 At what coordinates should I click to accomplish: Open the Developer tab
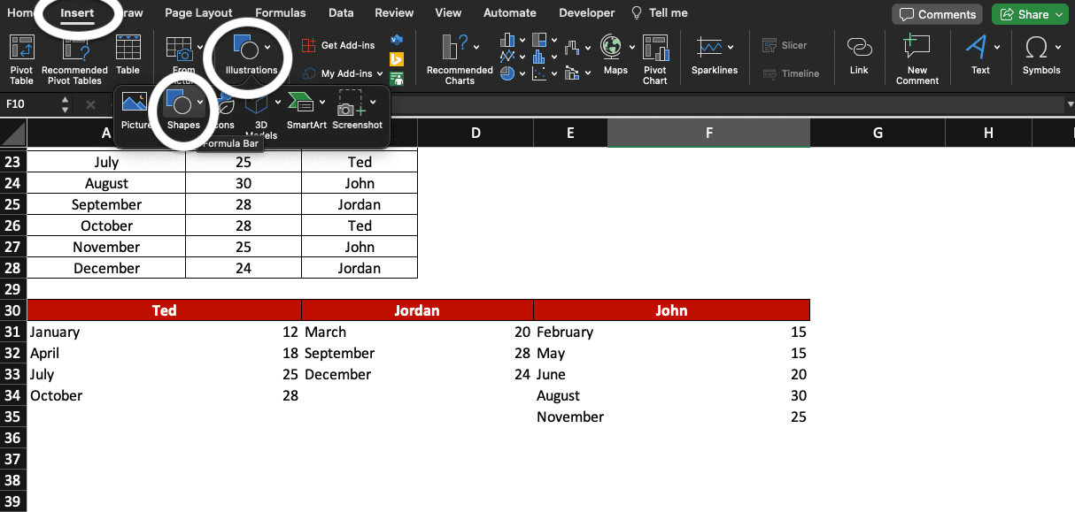[x=585, y=12]
